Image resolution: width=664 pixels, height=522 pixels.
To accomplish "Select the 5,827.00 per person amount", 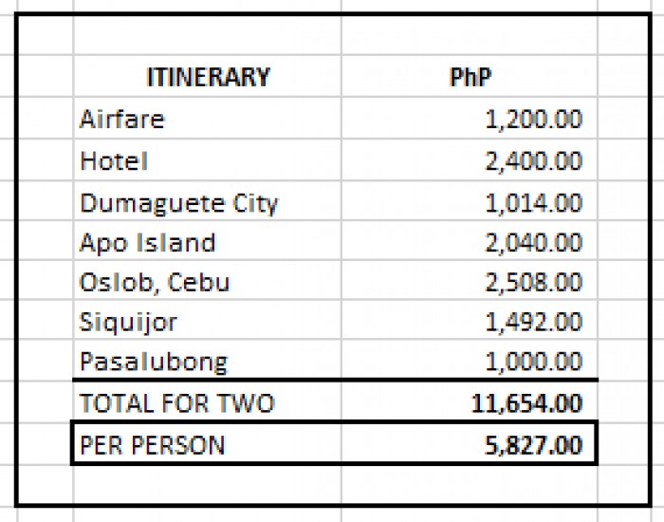I will (x=470, y=443).
